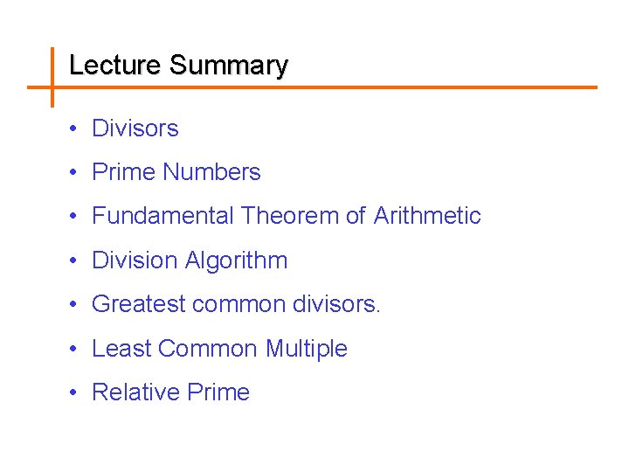Click the orange vertical bar by title

point(52,77)
